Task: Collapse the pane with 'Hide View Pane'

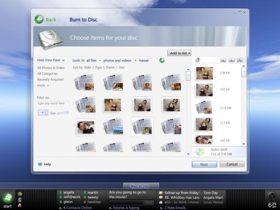Action: [51, 60]
